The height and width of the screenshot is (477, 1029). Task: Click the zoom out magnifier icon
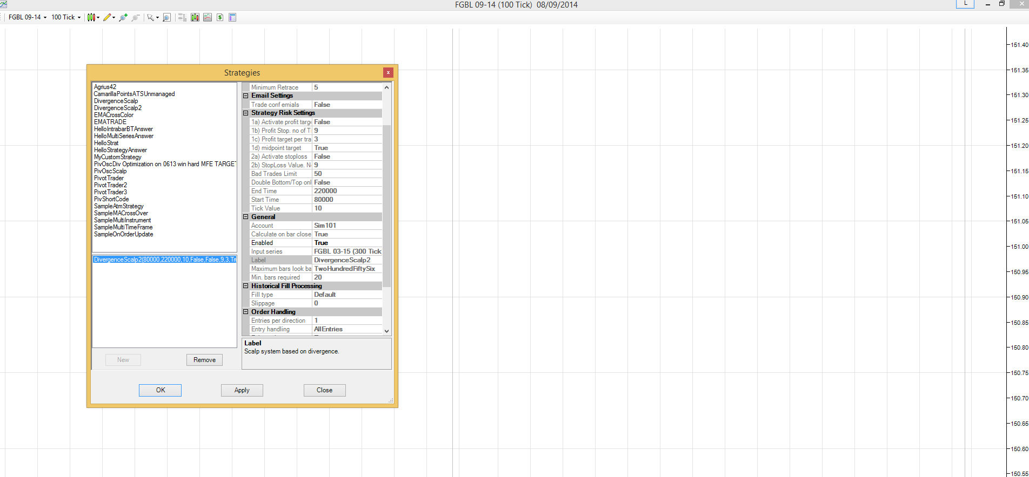pos(136,17)
